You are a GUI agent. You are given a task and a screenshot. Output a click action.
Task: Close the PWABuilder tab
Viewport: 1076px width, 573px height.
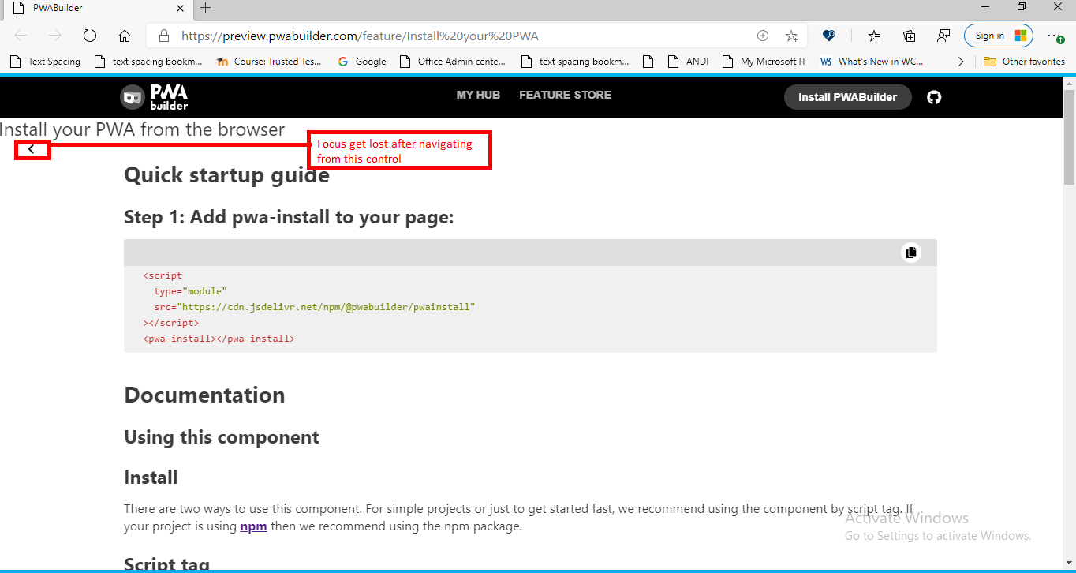(x=181, y=8)
